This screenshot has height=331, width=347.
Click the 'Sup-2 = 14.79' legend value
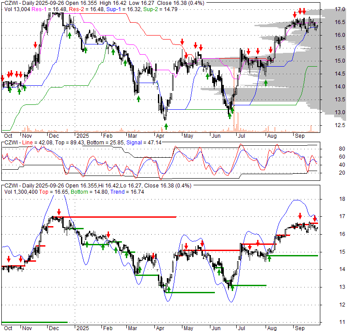tap(160, 9)
